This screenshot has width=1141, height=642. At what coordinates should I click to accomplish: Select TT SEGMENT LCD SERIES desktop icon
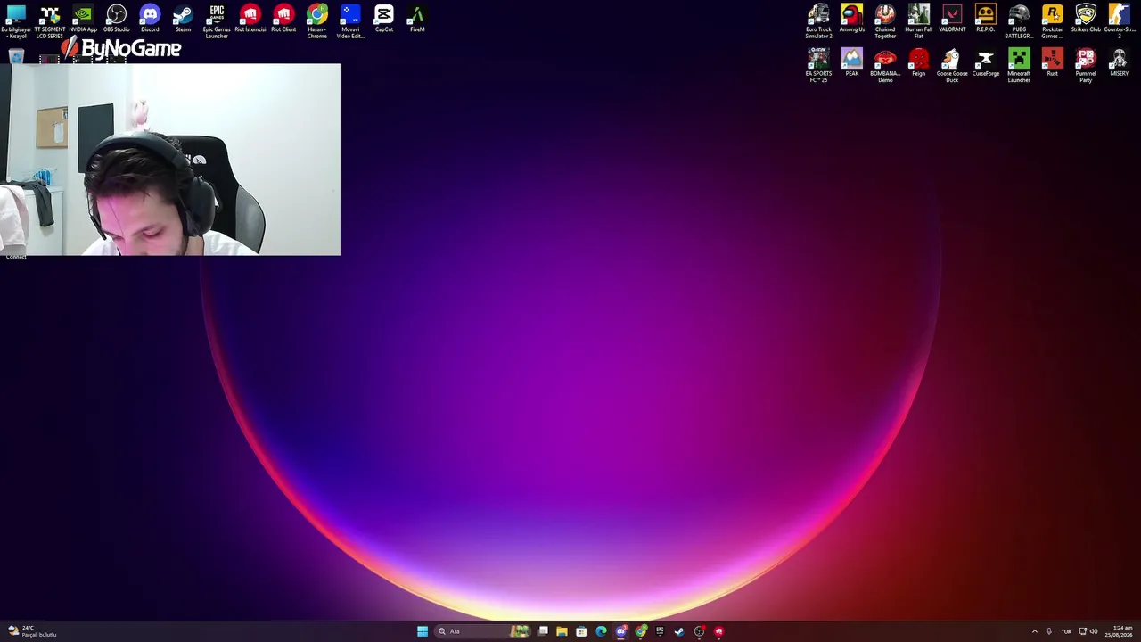[50, 21]
